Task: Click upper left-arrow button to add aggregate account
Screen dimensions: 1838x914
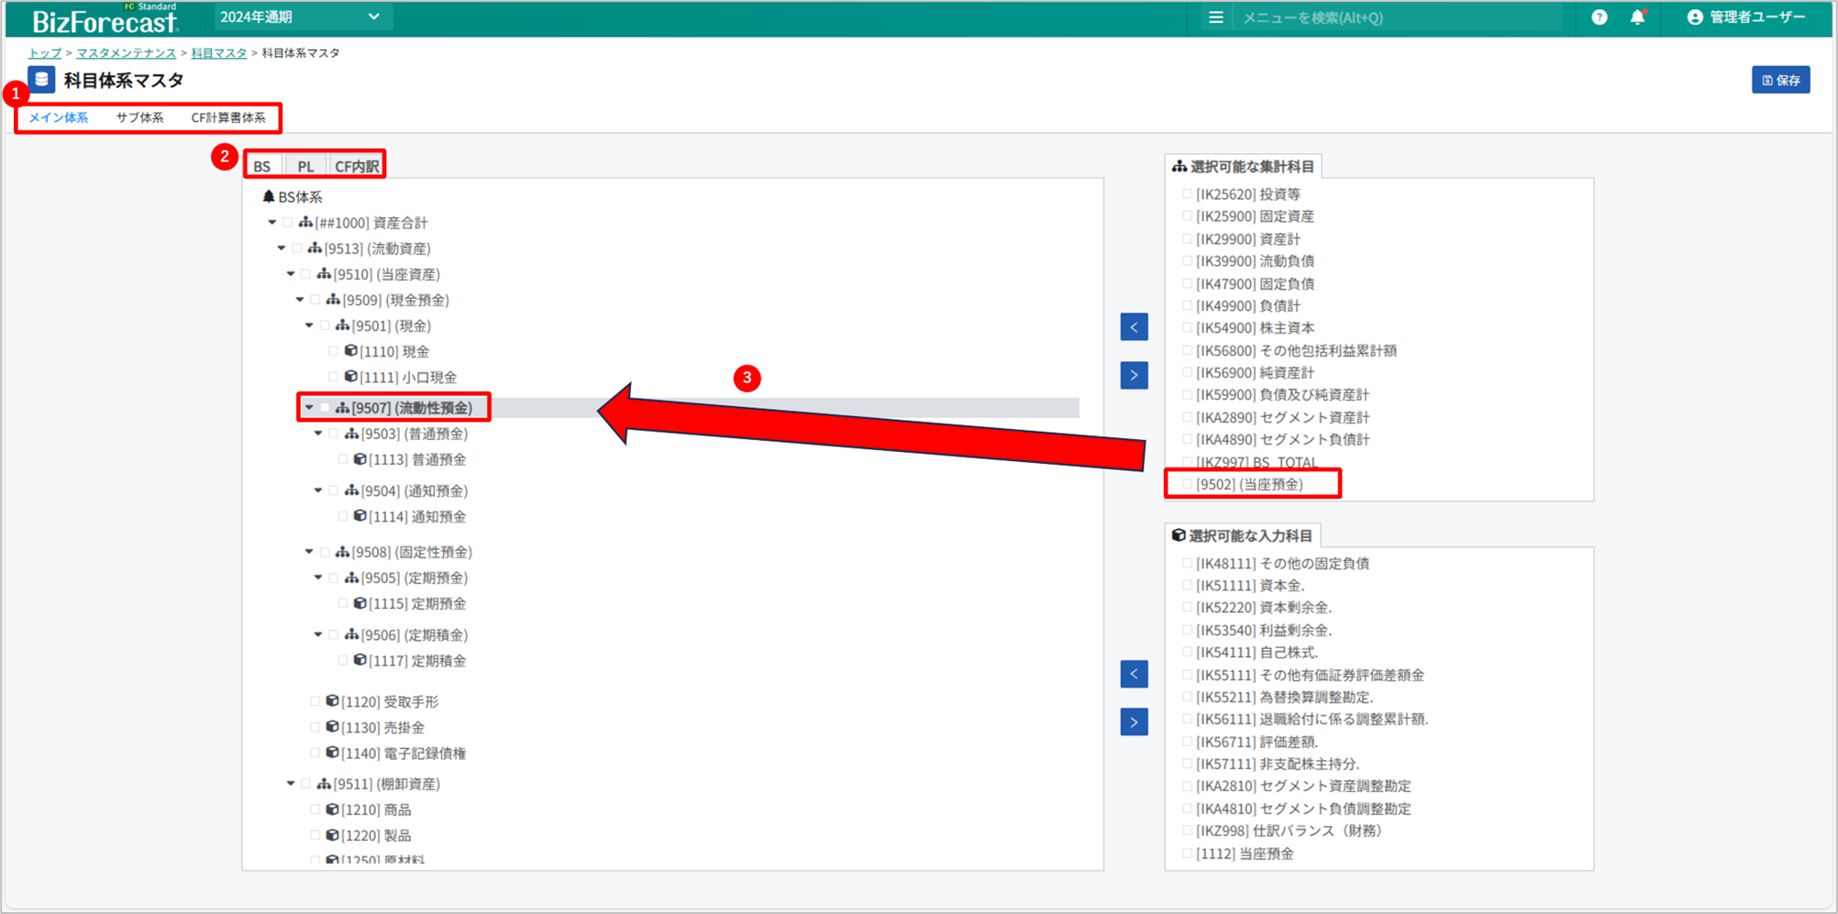Action: coord(1134,327)
